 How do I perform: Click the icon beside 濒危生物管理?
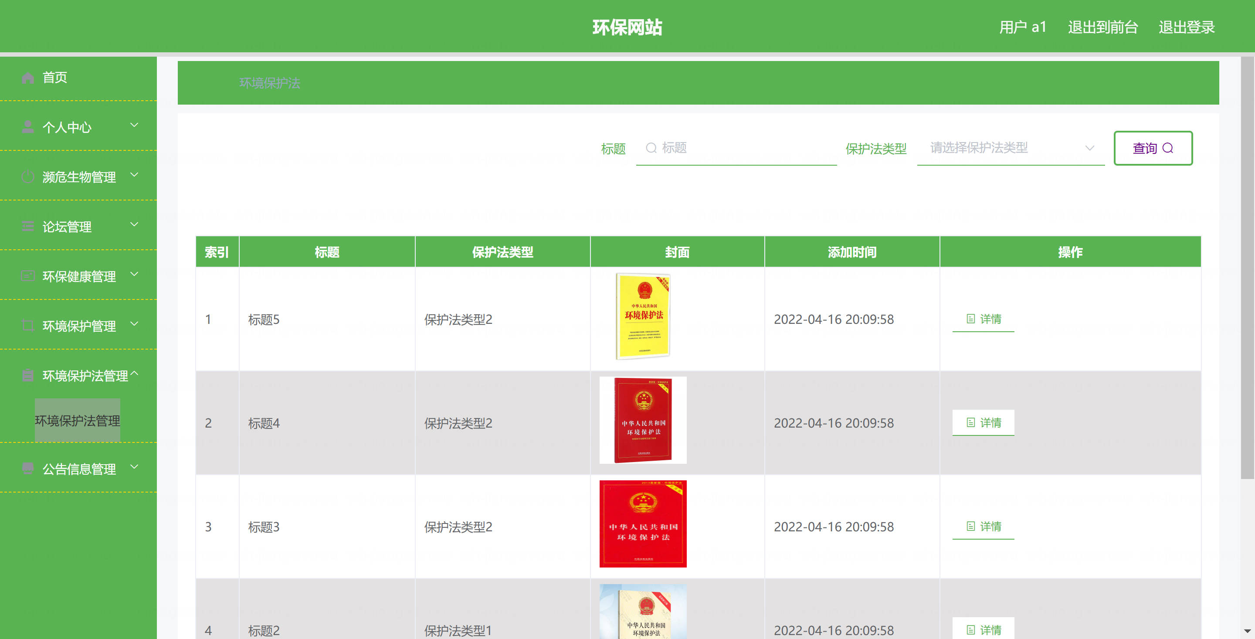28,177
